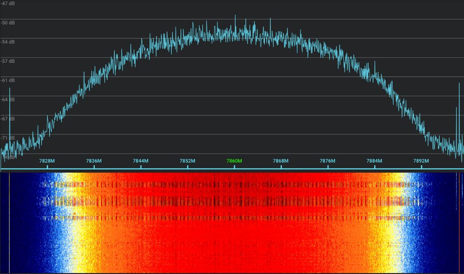This screenshot has height=274, width=464.
Task: Select the 7892M frequency tick label
Action: click(421, 161)
